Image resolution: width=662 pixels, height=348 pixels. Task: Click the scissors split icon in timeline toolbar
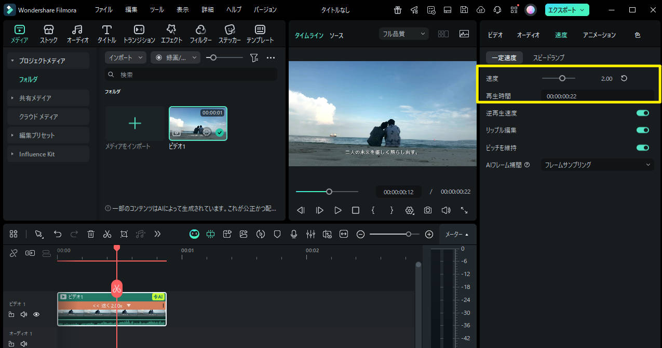107,234
